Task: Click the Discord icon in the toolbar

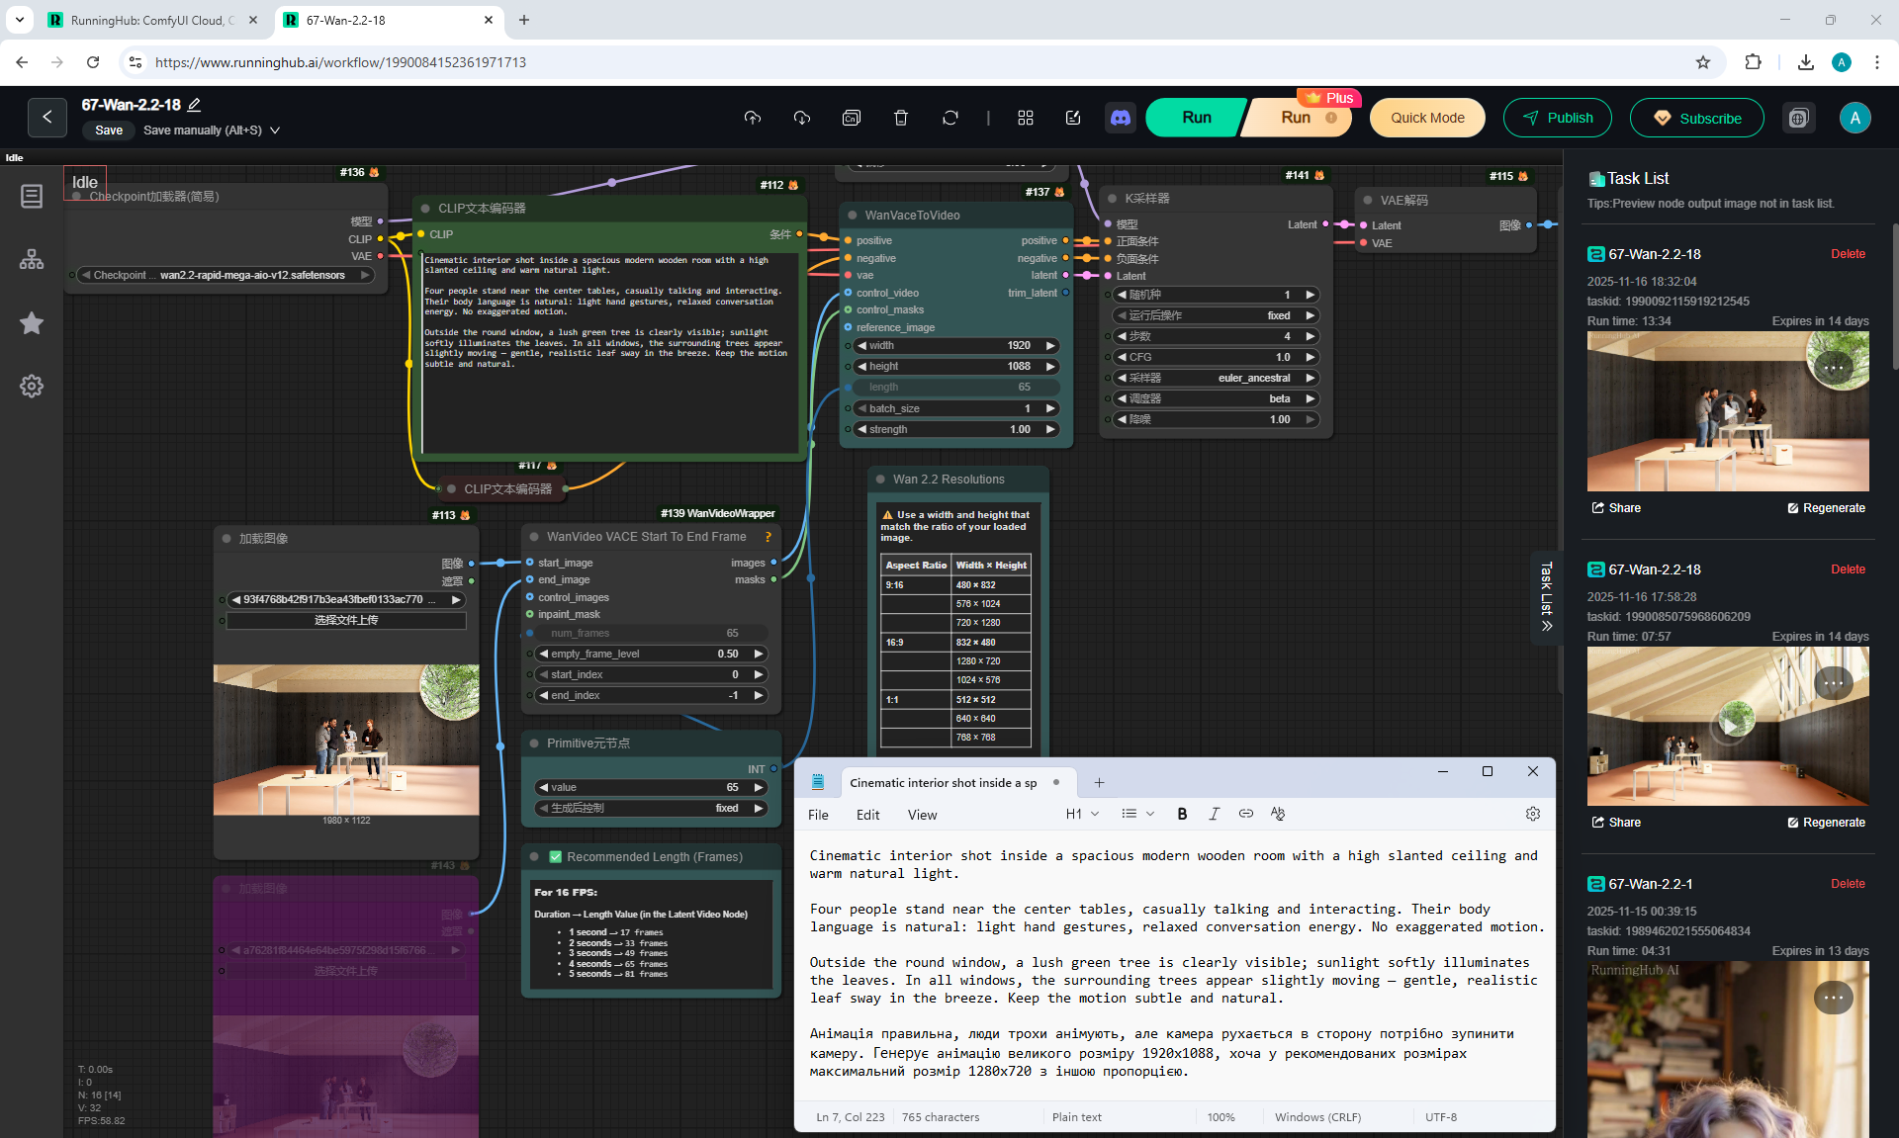Action: [1120, 118]
